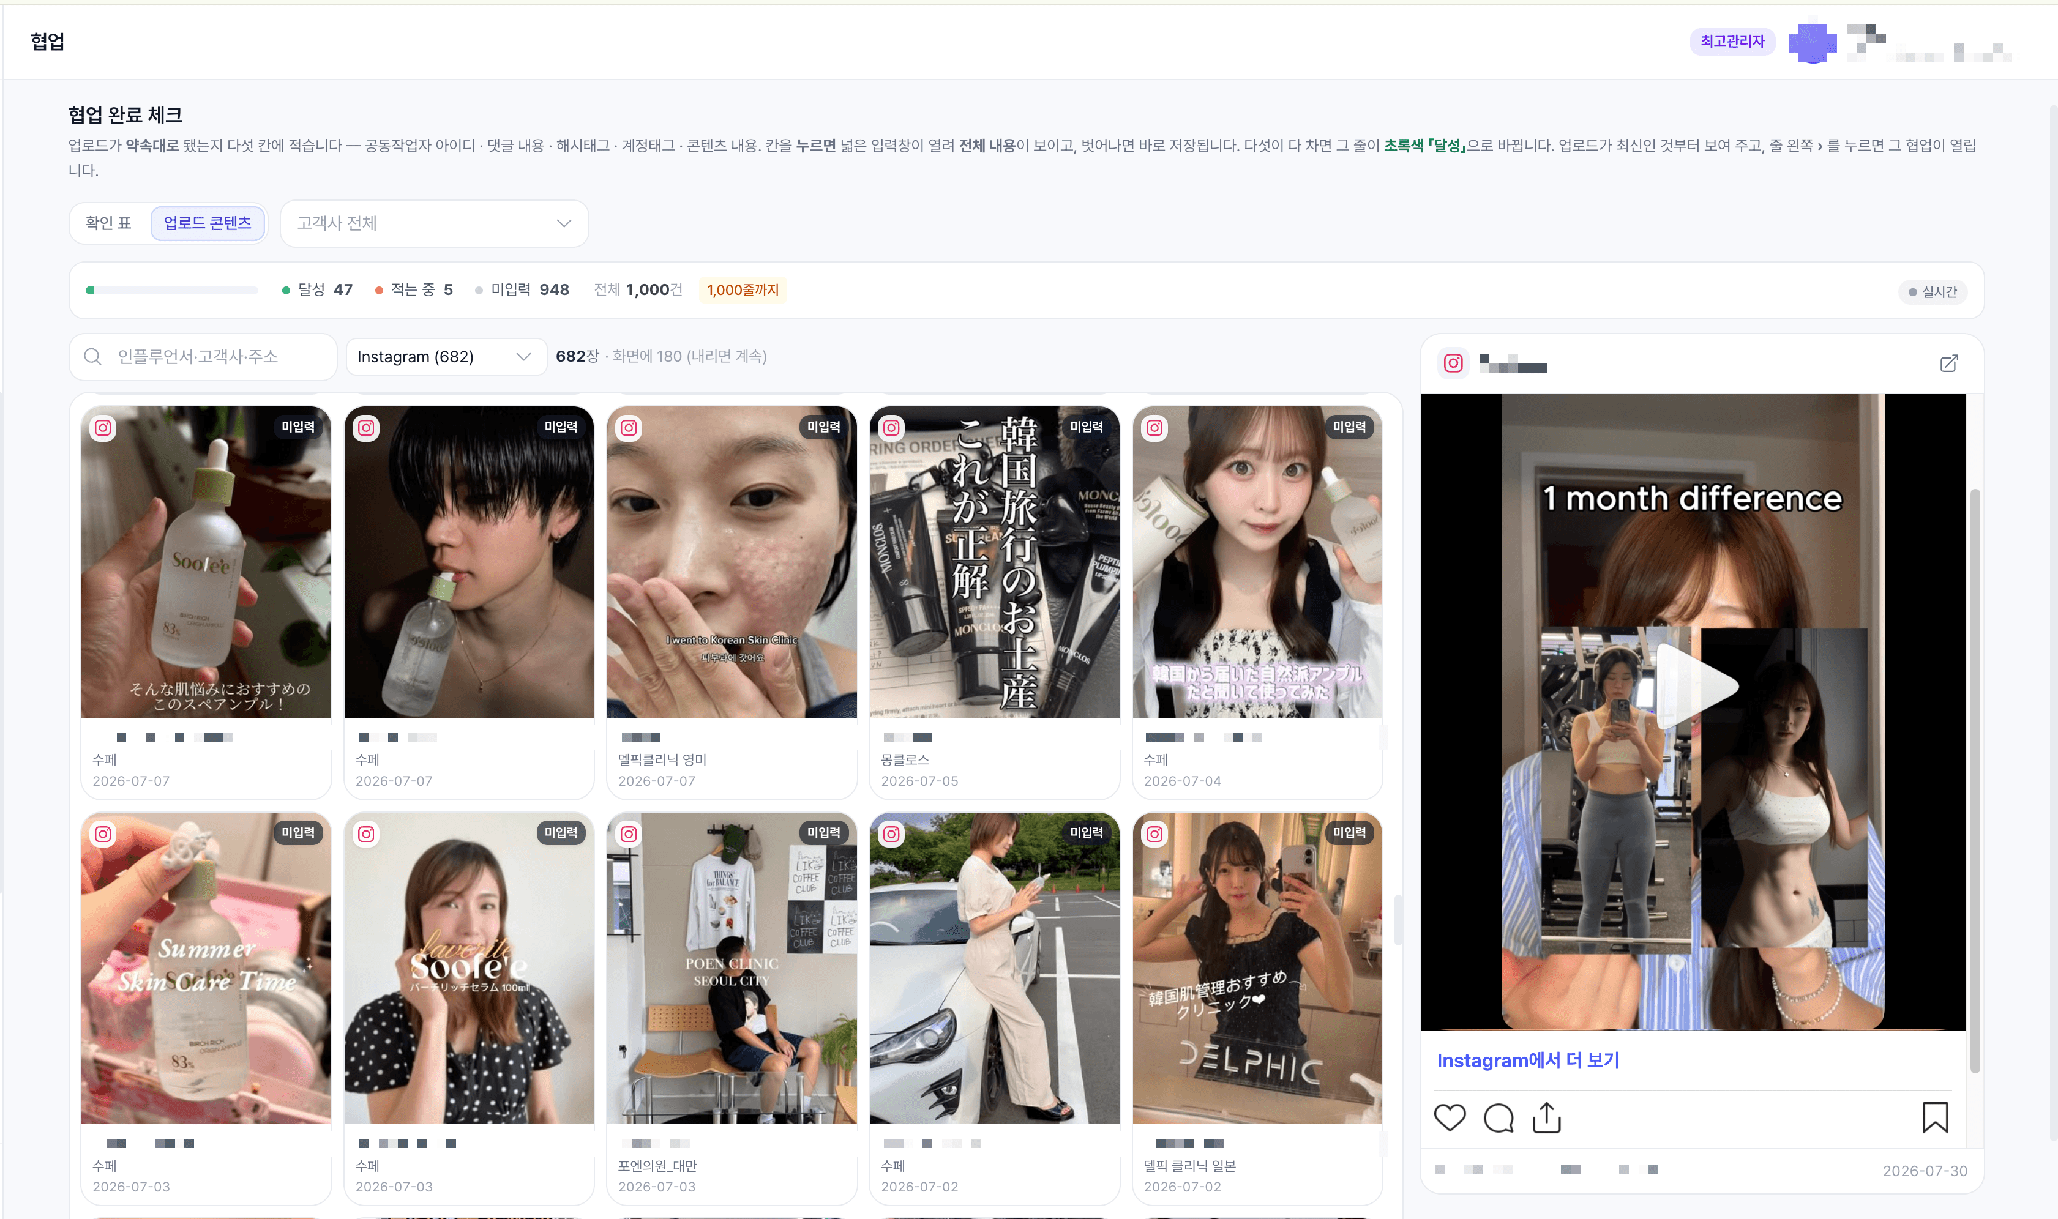Click the '2026-07-05' date on 몽클로스 card
The height and width of the screenshot is (1219, 2058).
pyautogui.click(x=919, y=781)
